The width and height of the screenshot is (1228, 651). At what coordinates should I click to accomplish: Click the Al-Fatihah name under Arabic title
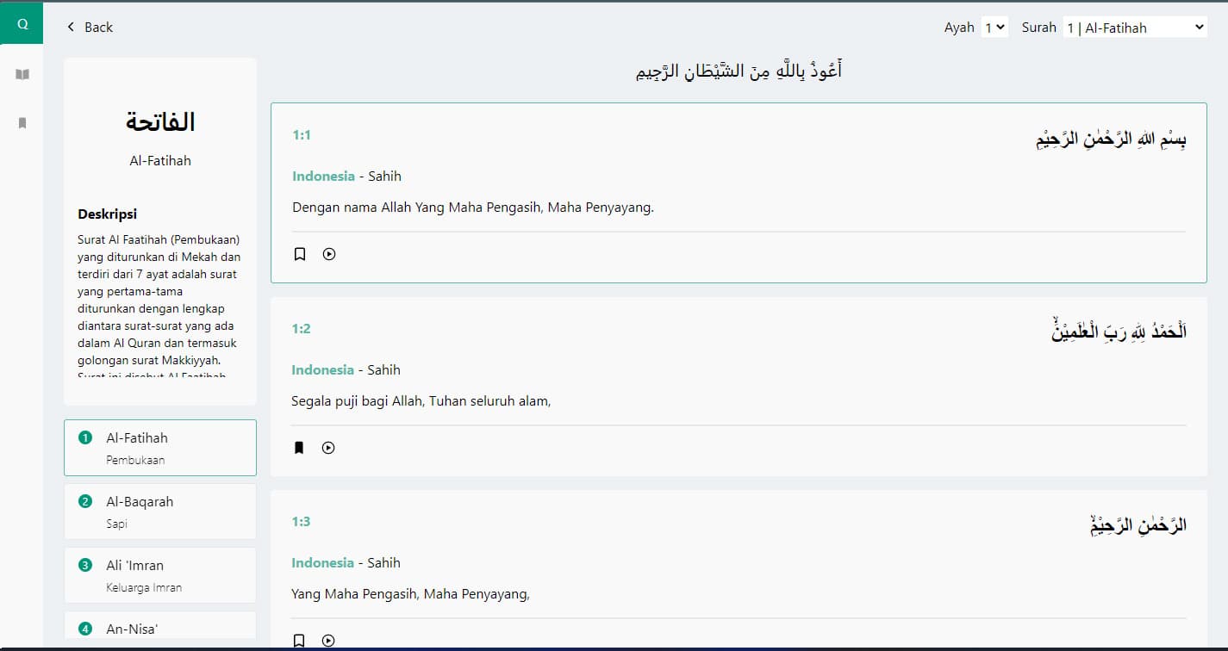(160, 161)
